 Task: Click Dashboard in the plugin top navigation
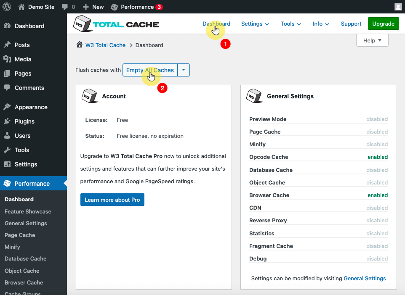pyautogui.click(x=216, y=24)
